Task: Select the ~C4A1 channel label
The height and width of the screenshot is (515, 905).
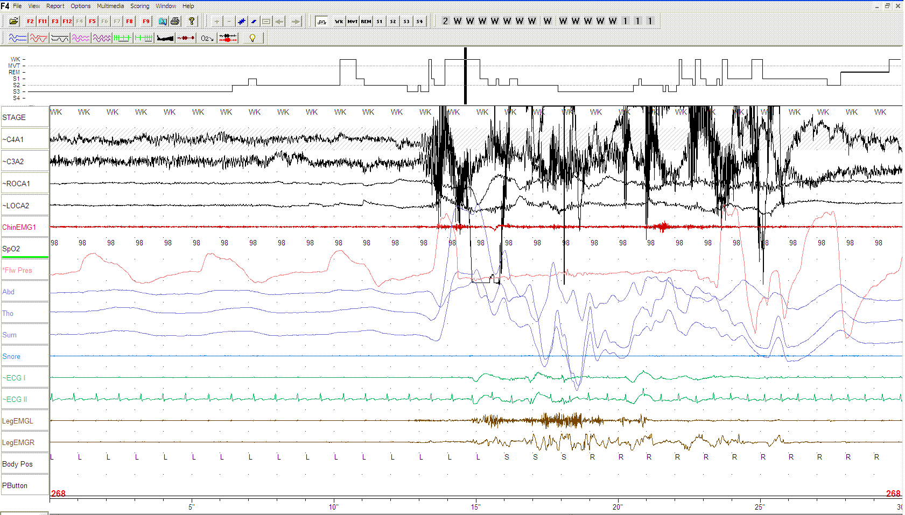Action: [x=25, y=139]
